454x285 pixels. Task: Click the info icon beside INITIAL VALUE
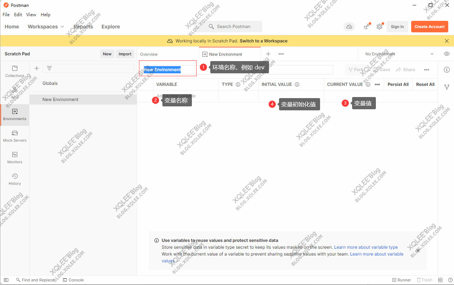(297, 84)
